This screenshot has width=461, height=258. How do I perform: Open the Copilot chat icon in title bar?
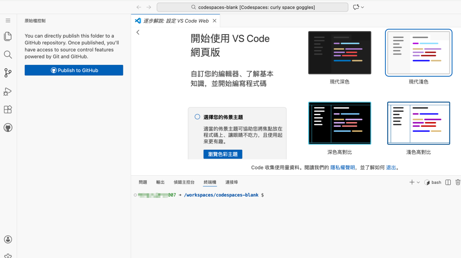(x=356, y=7)
